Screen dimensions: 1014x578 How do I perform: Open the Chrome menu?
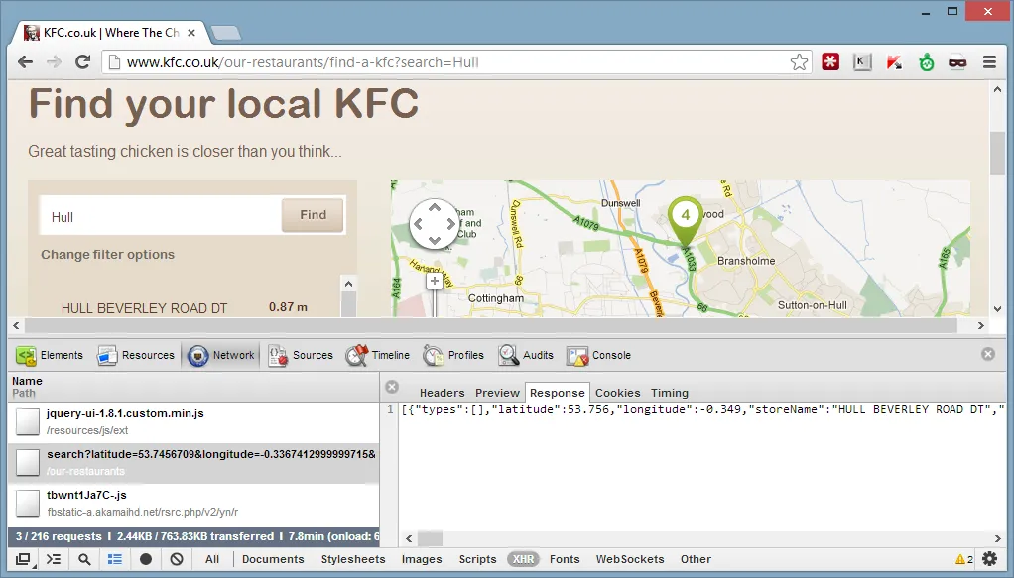[989, 62]
